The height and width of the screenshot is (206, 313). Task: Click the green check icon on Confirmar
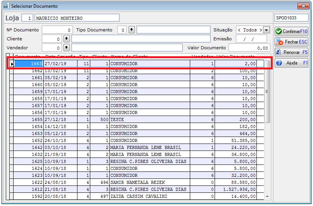pos(279,31)
